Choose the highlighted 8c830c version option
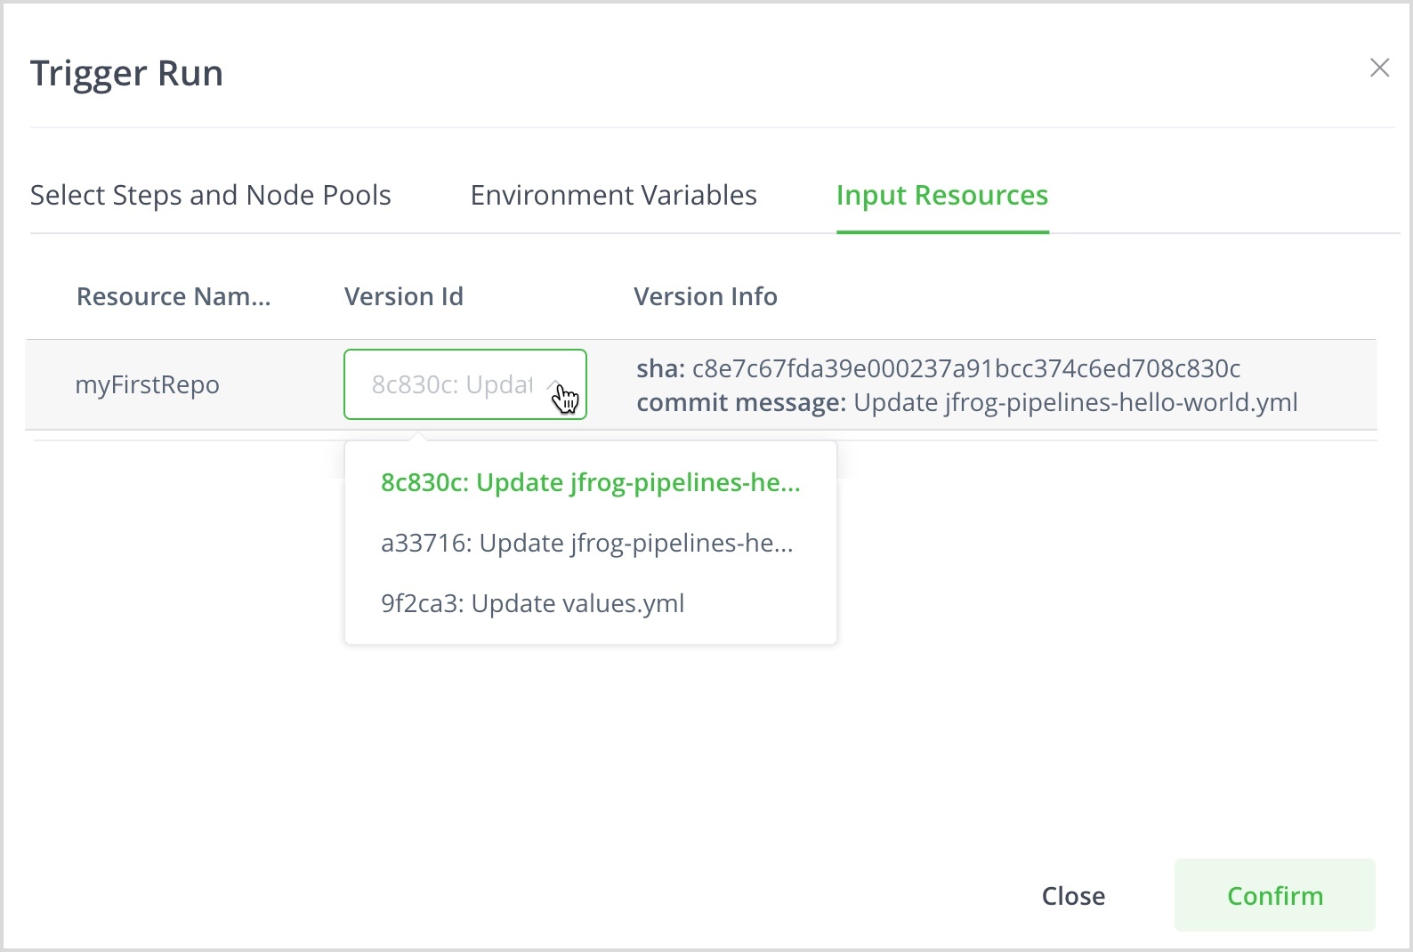 point(590,482)
